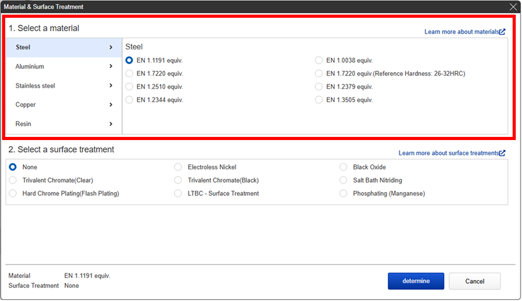Open the Copper material category
This screenshot has width=522, height=301.
coord(64,105)
